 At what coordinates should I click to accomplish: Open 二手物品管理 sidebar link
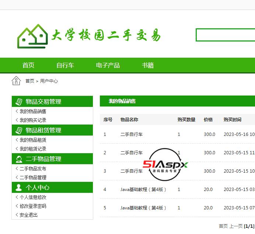[33, 177]
